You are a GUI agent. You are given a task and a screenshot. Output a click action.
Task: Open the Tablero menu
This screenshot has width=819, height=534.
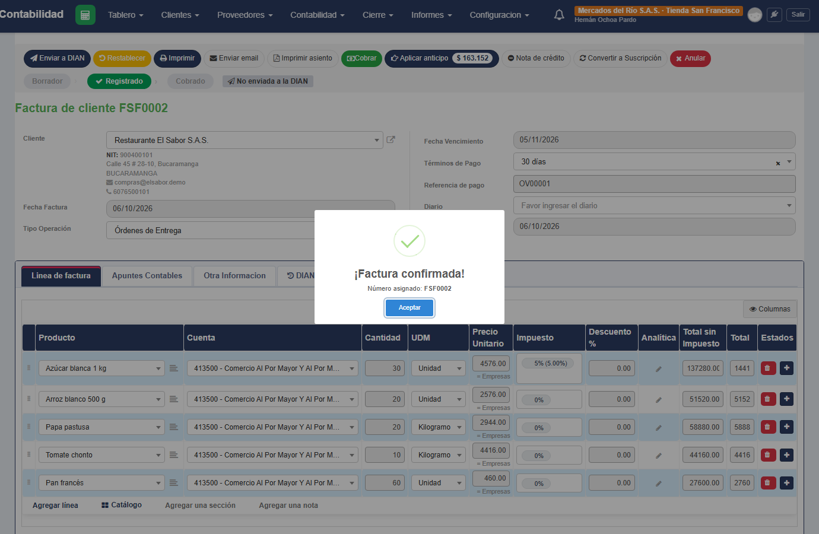[126, 15]
